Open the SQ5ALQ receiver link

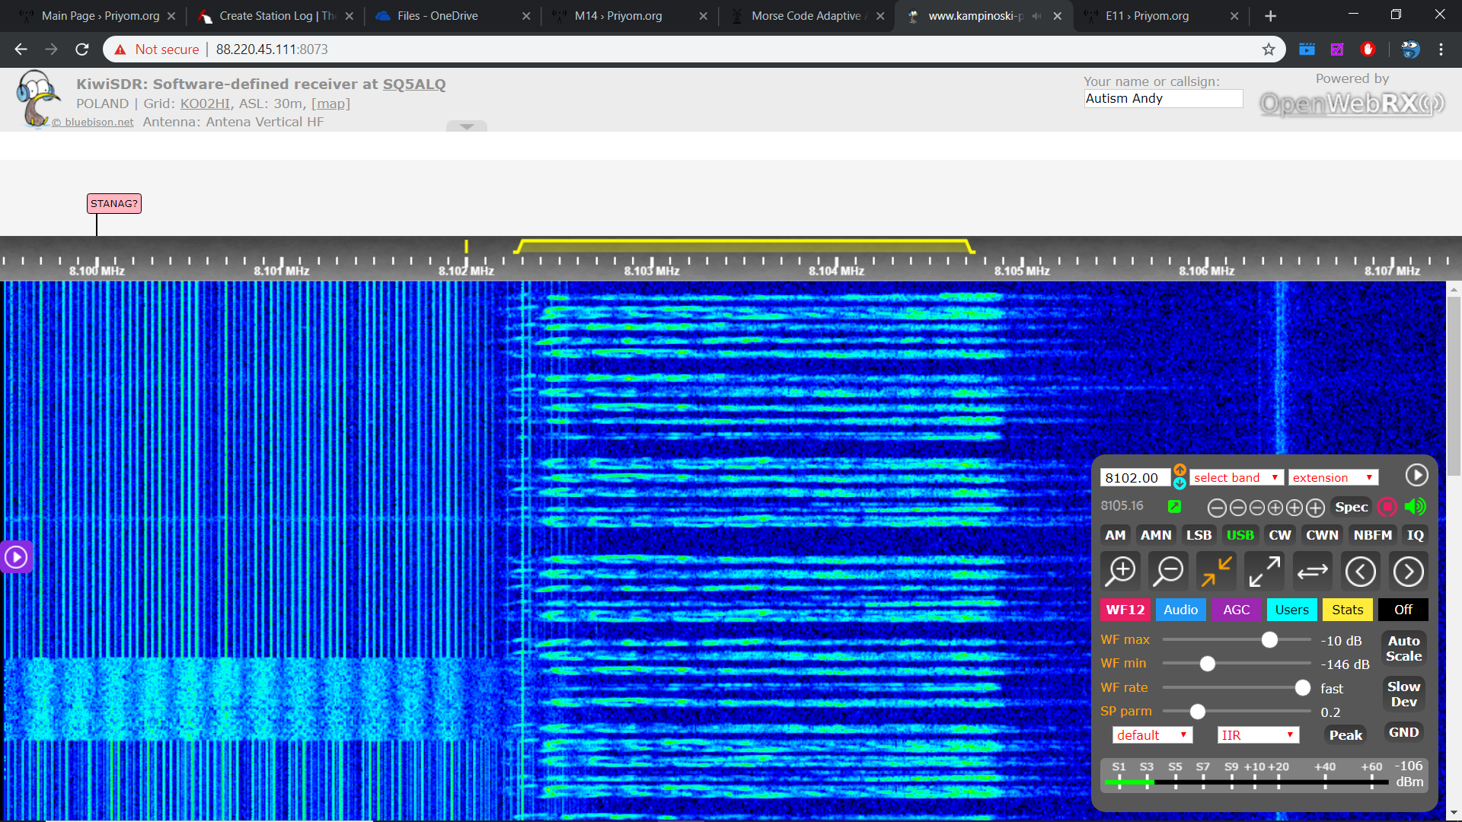pyautogui.click(x=413, y=84)
